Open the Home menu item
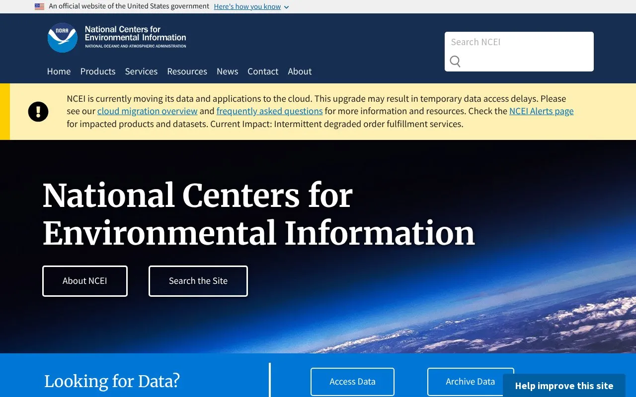636x397 pixels. tap(59, 71)
